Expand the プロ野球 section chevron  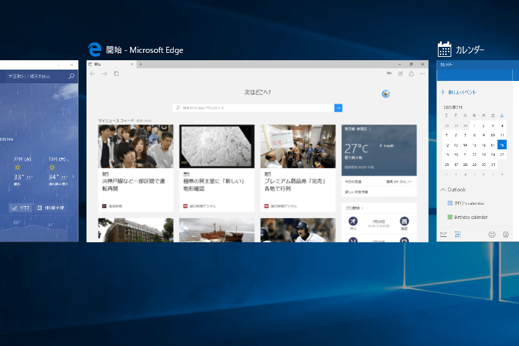tap(363, 208)
